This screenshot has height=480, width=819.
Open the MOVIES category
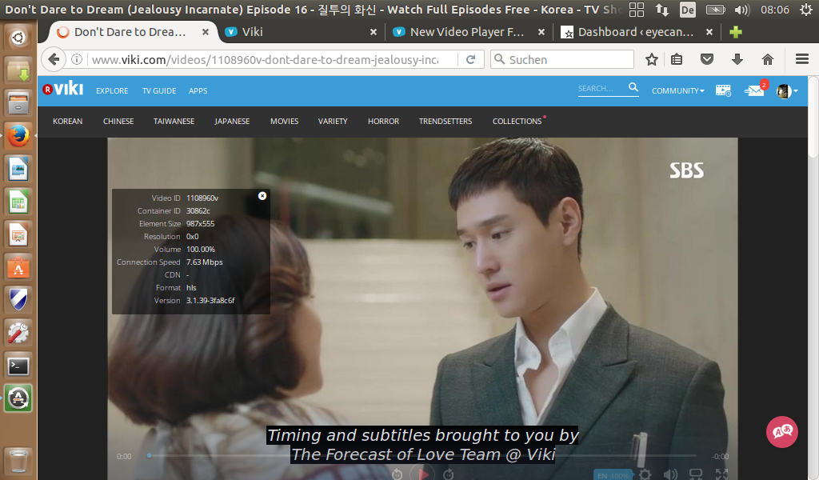[x=284, y=121]
